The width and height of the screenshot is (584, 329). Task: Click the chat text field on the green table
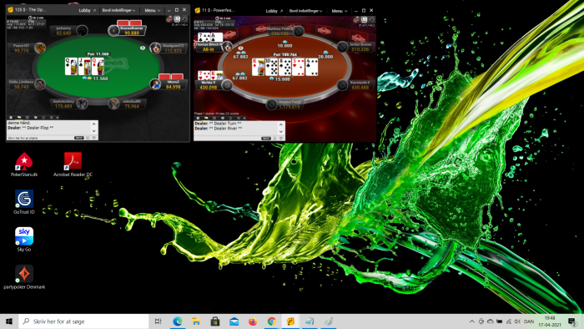point(40,138)
